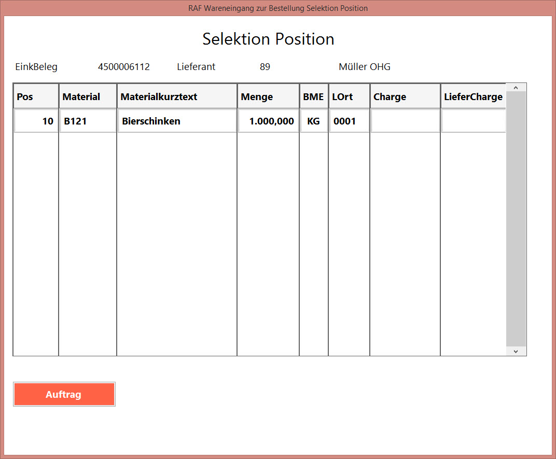Image resolution: width=556 pixels, height=459 pixels.
Task: Click the Menge column header
Action: coord(268,96)
